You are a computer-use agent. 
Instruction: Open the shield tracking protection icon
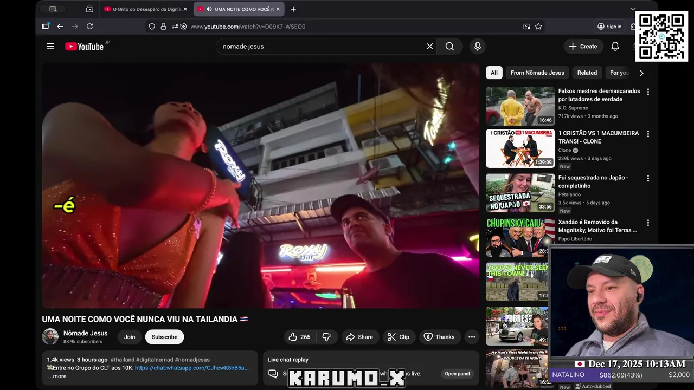click(152, 27)
